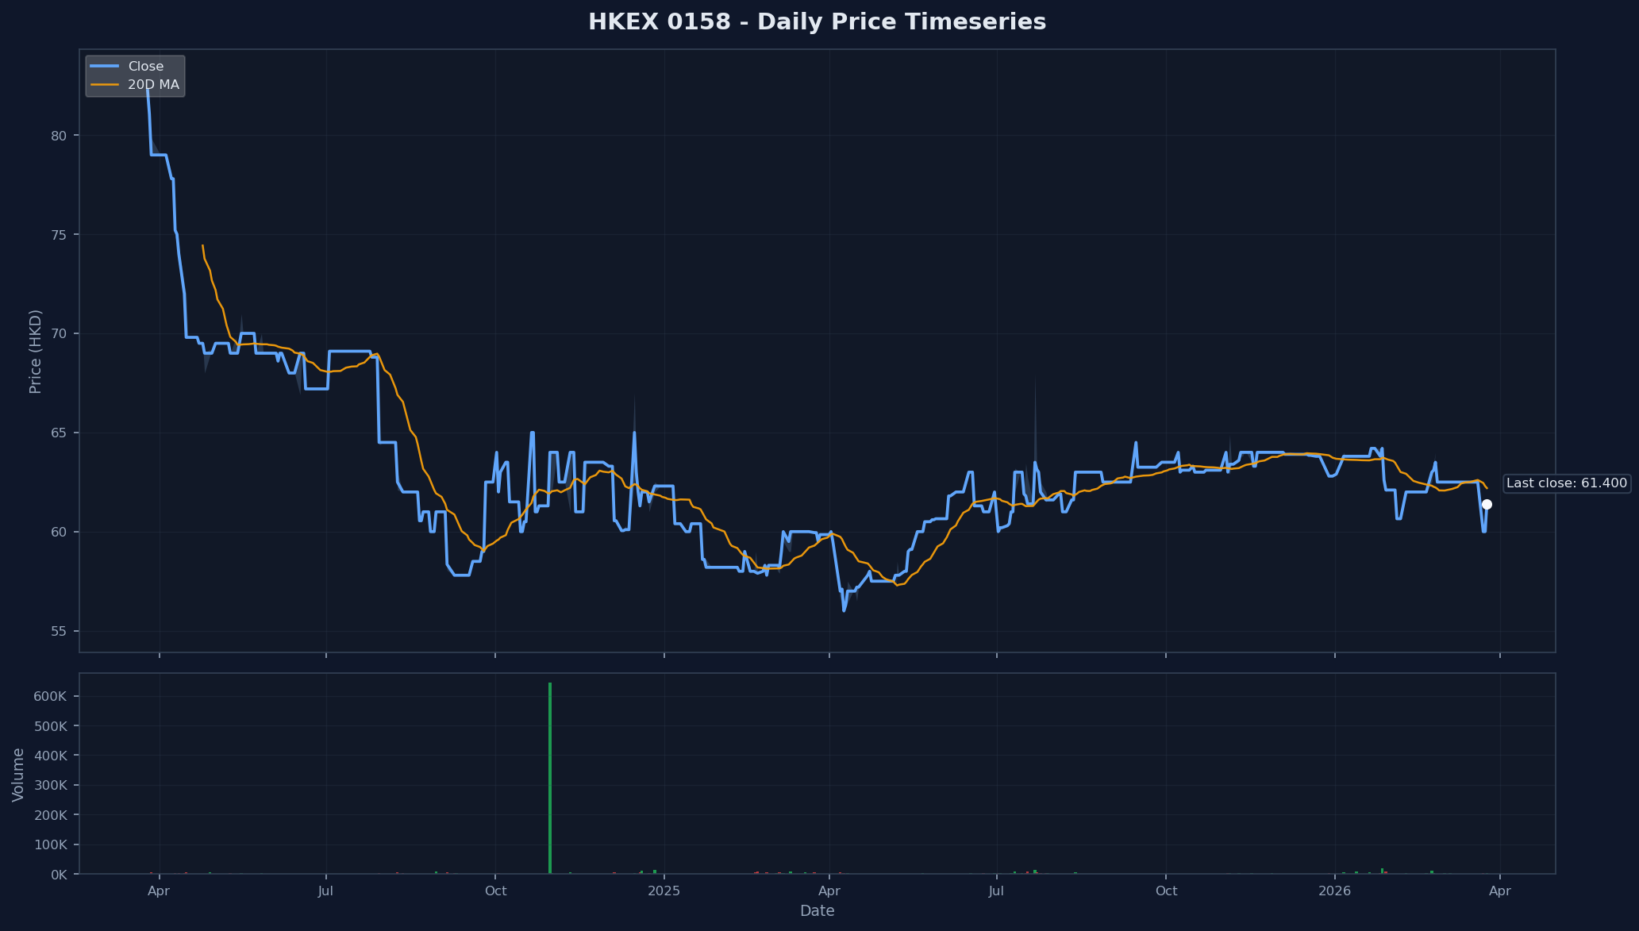Click the 65 price tick label
Image resolution: width=1639 pixels, height=931 pixels.
[59, 433]
